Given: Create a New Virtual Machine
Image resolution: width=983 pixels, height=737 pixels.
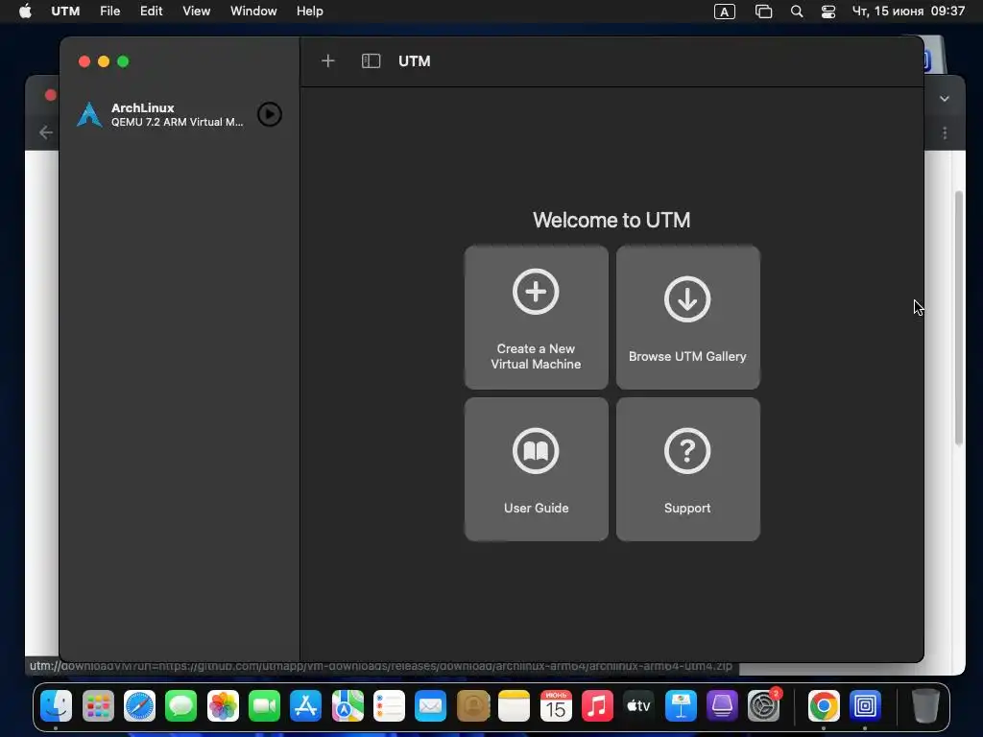Looking at the screenshot, I should click(x=536, y=317).
